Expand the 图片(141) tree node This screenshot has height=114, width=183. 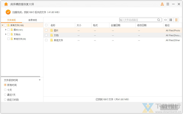pos(5,30)
